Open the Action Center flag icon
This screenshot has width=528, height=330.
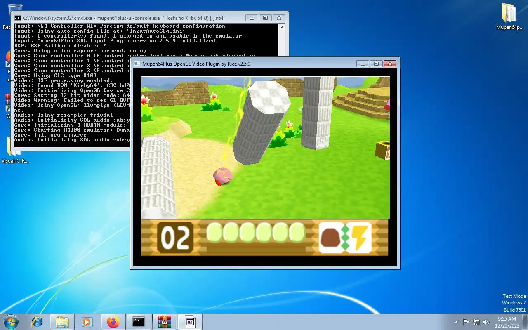point(466,322)
